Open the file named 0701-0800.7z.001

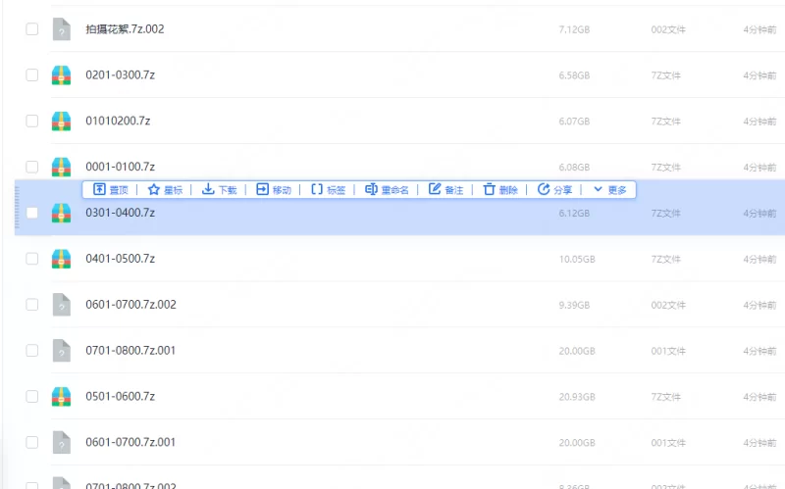[x=131, y=351]
